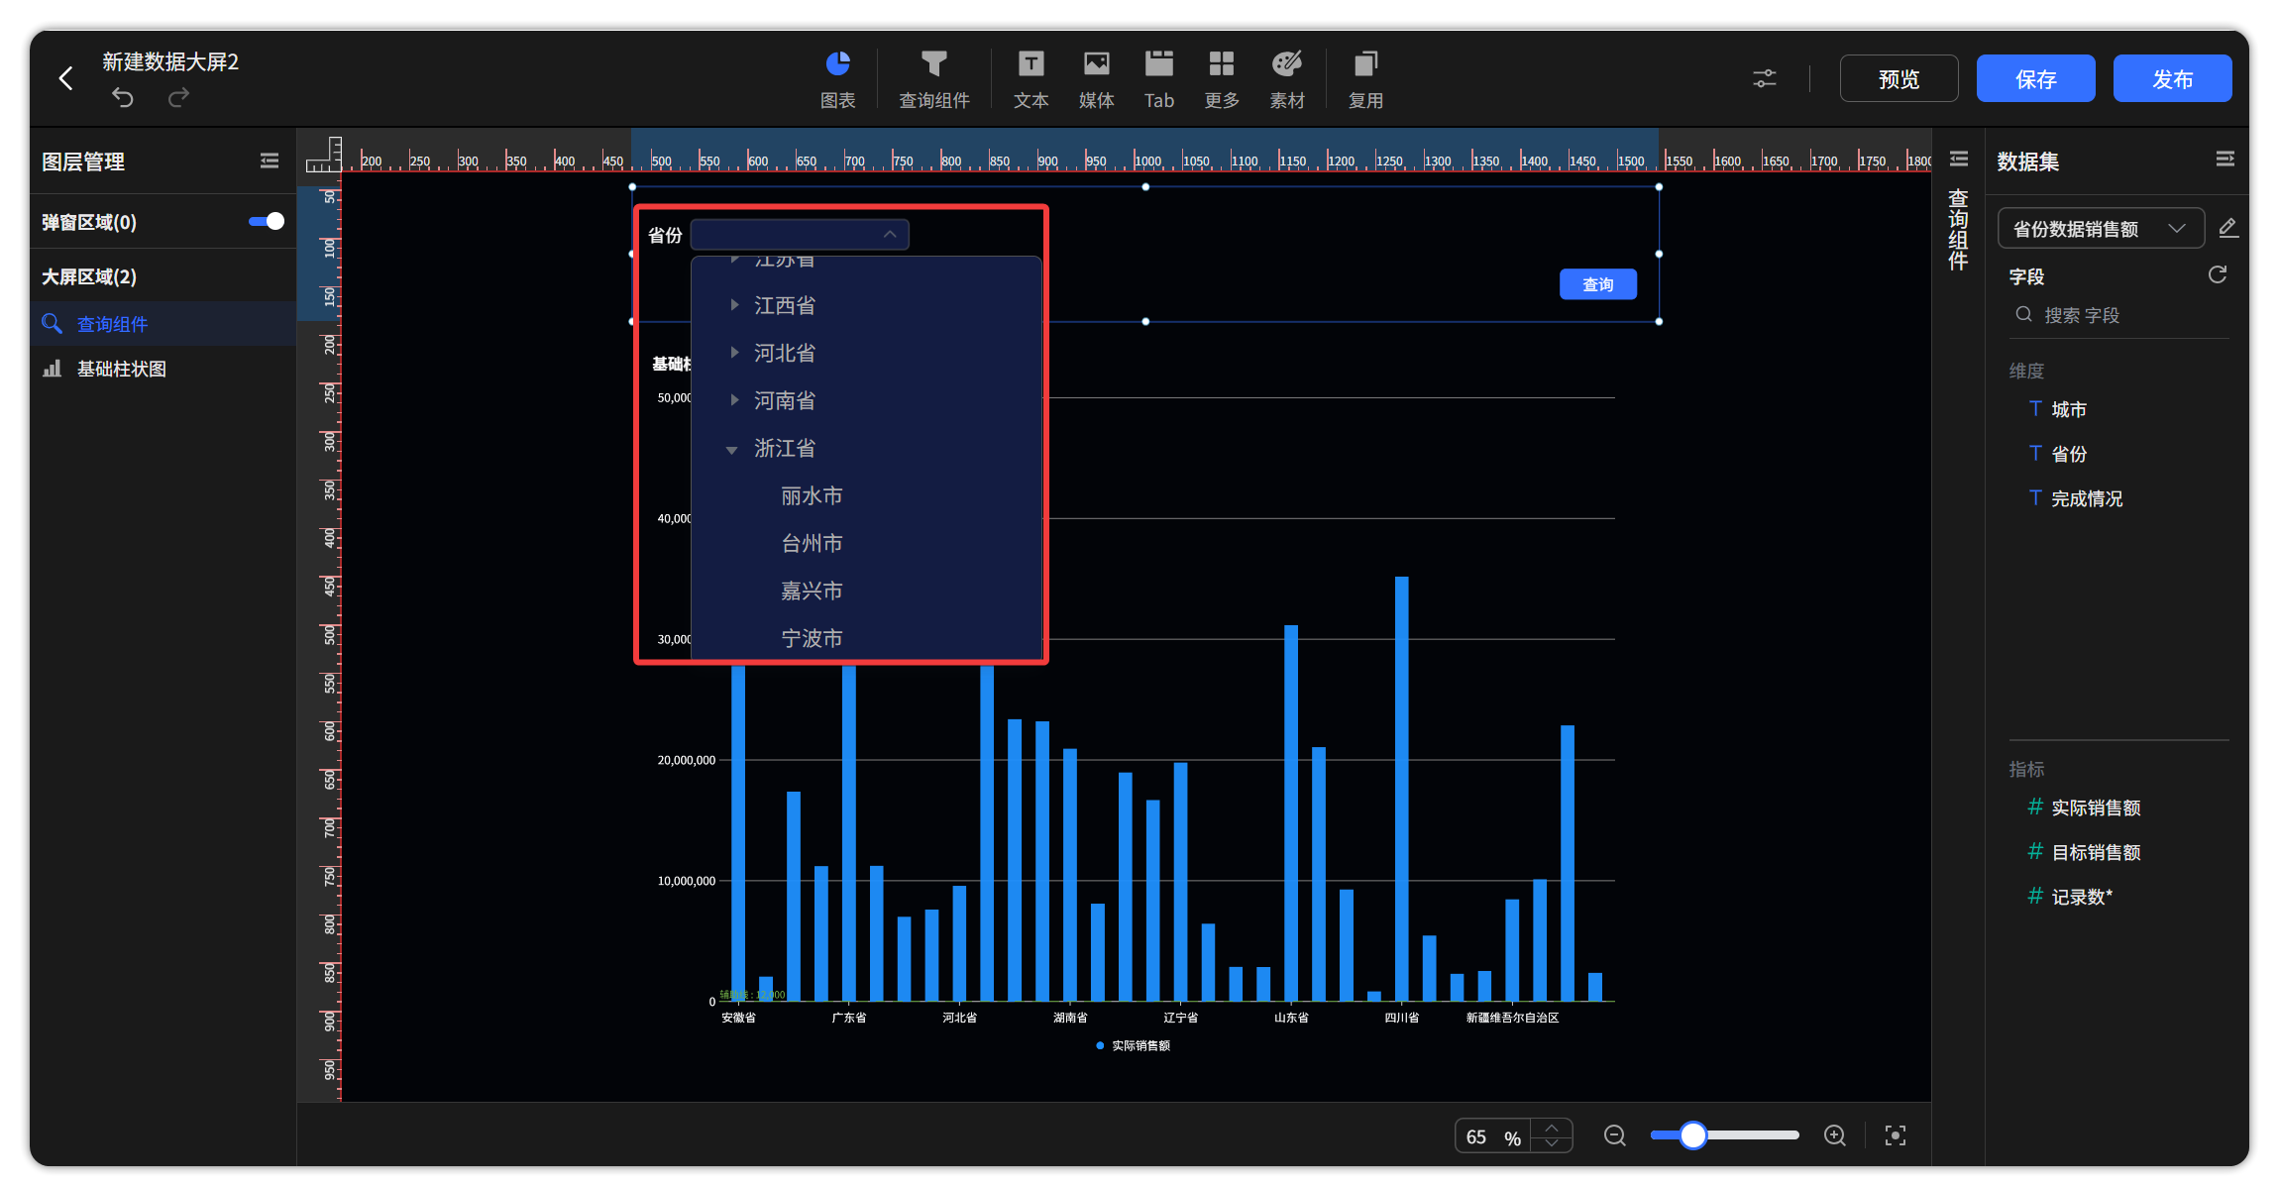The height and width of the screenshot is (1186, 2279).
Task: Undo the last action
Action: click(123, 97)
